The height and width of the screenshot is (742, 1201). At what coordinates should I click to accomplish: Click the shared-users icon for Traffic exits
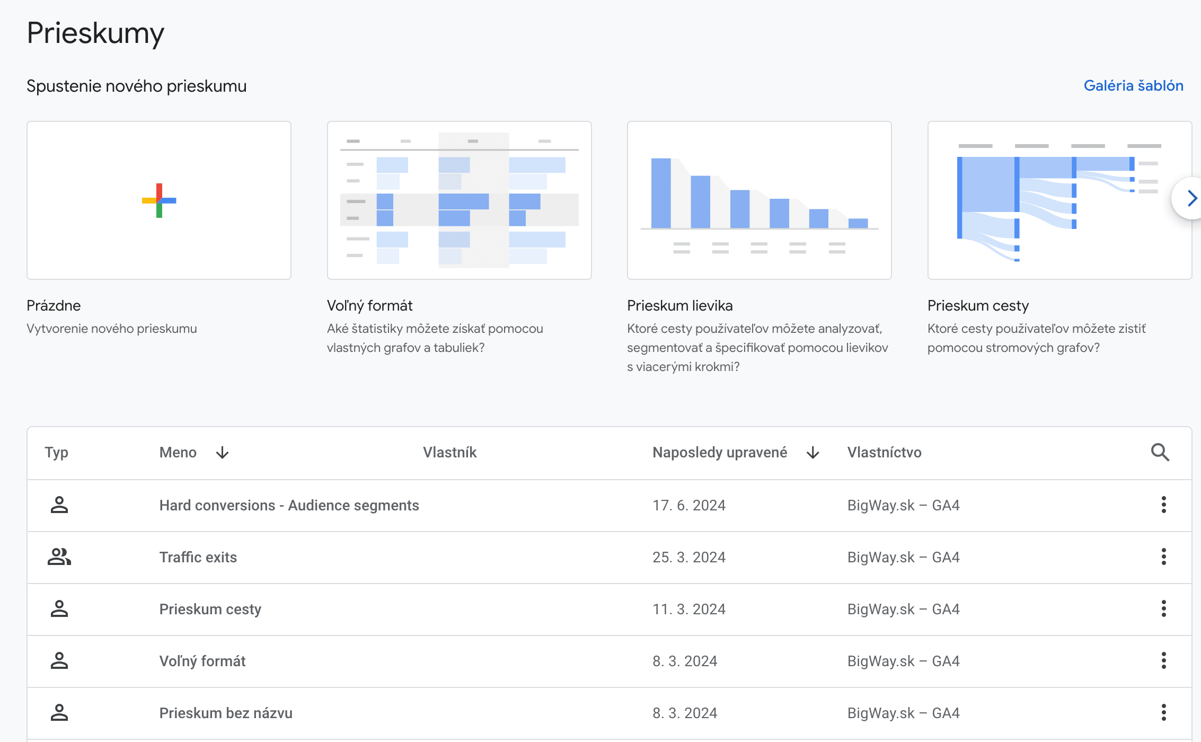click(59, 556)
